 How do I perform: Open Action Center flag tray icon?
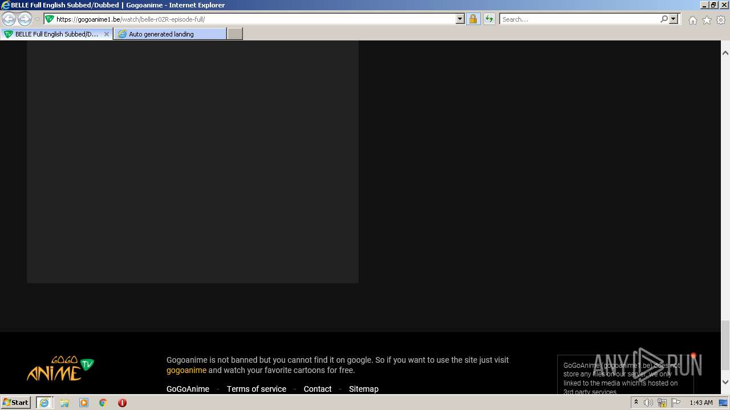click(x=676, y=403)
